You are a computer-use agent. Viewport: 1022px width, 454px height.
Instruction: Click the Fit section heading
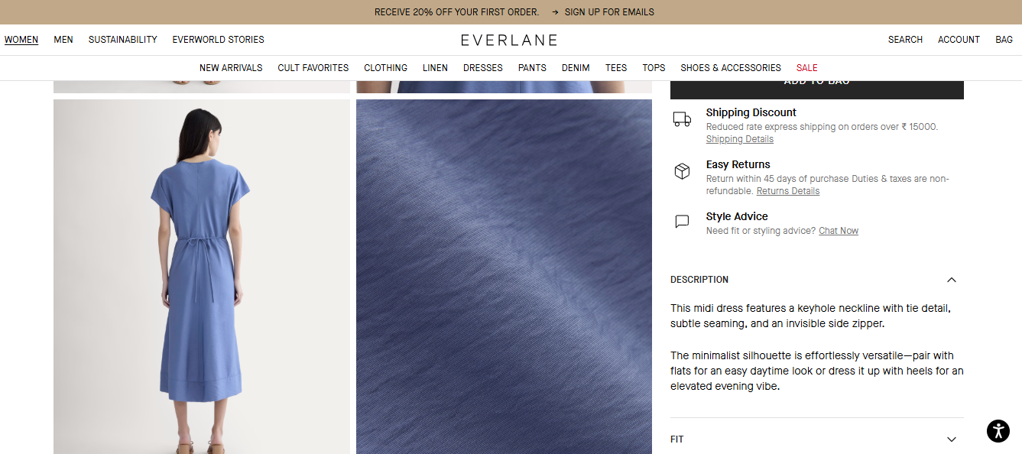(x=677, y=439)
